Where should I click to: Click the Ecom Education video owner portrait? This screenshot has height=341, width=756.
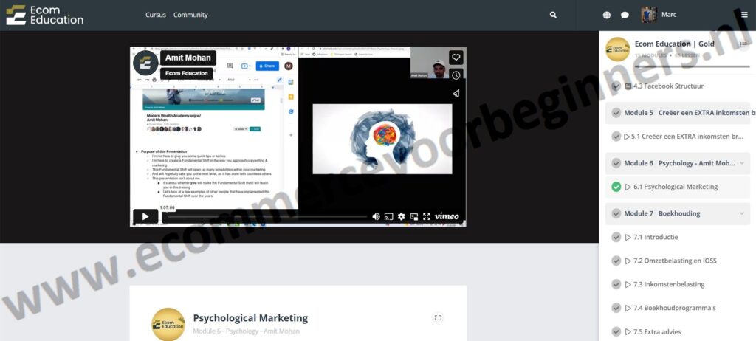[145, 63]
